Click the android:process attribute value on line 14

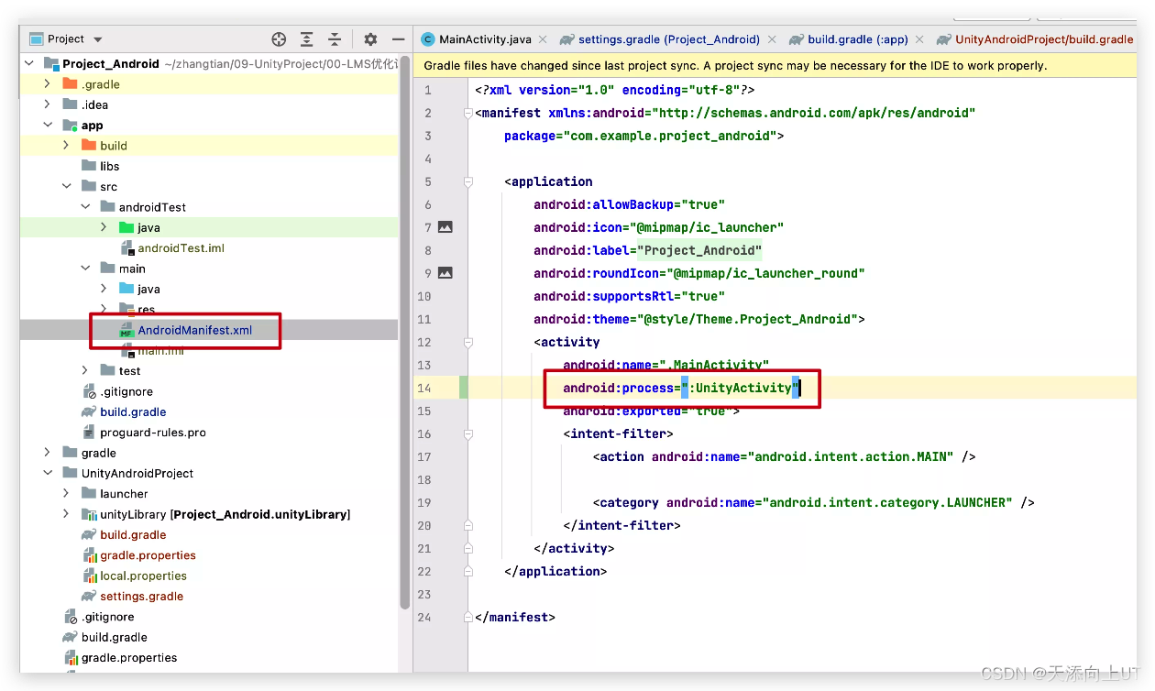pos(741,388)
